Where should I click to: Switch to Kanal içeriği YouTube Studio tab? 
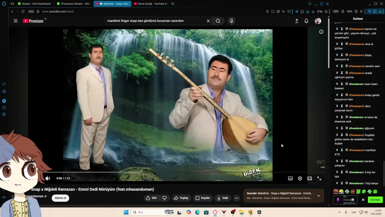click(150, 4)
